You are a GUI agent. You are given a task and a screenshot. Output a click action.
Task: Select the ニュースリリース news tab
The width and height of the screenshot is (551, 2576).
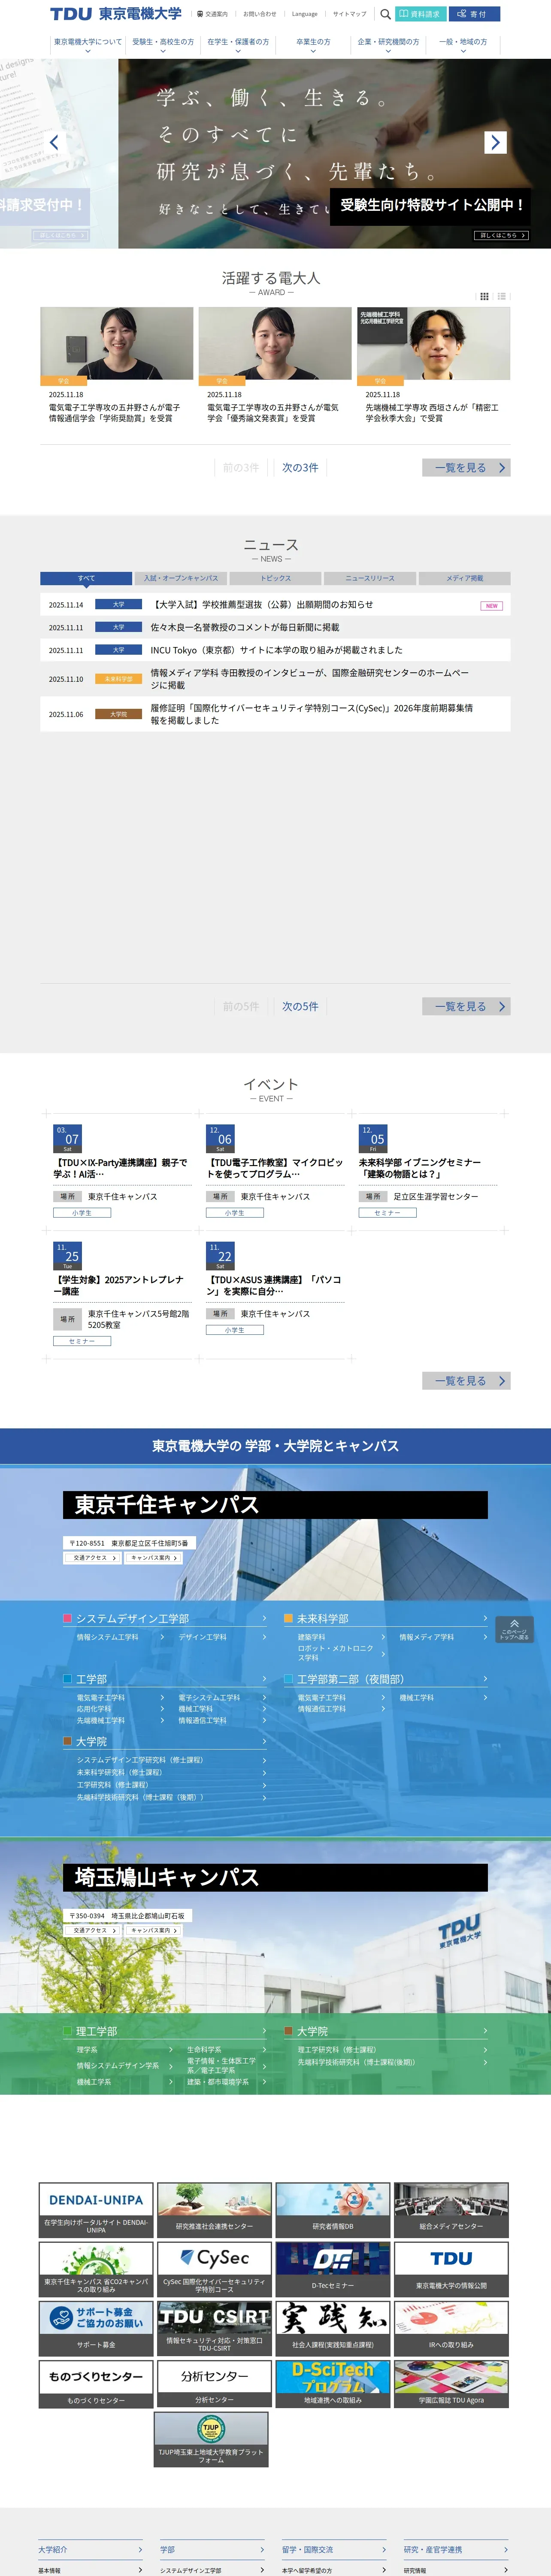[370, 578]
